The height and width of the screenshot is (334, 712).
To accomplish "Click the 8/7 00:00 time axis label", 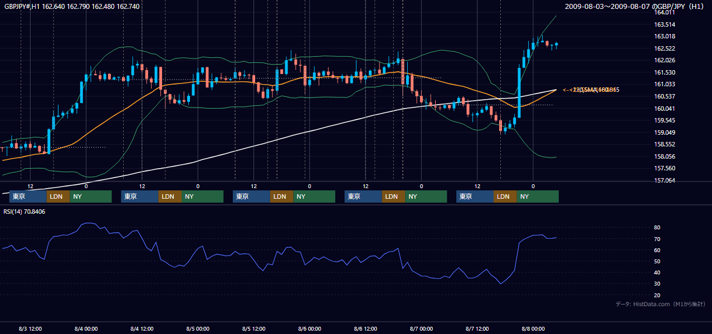I will [421, 328].
